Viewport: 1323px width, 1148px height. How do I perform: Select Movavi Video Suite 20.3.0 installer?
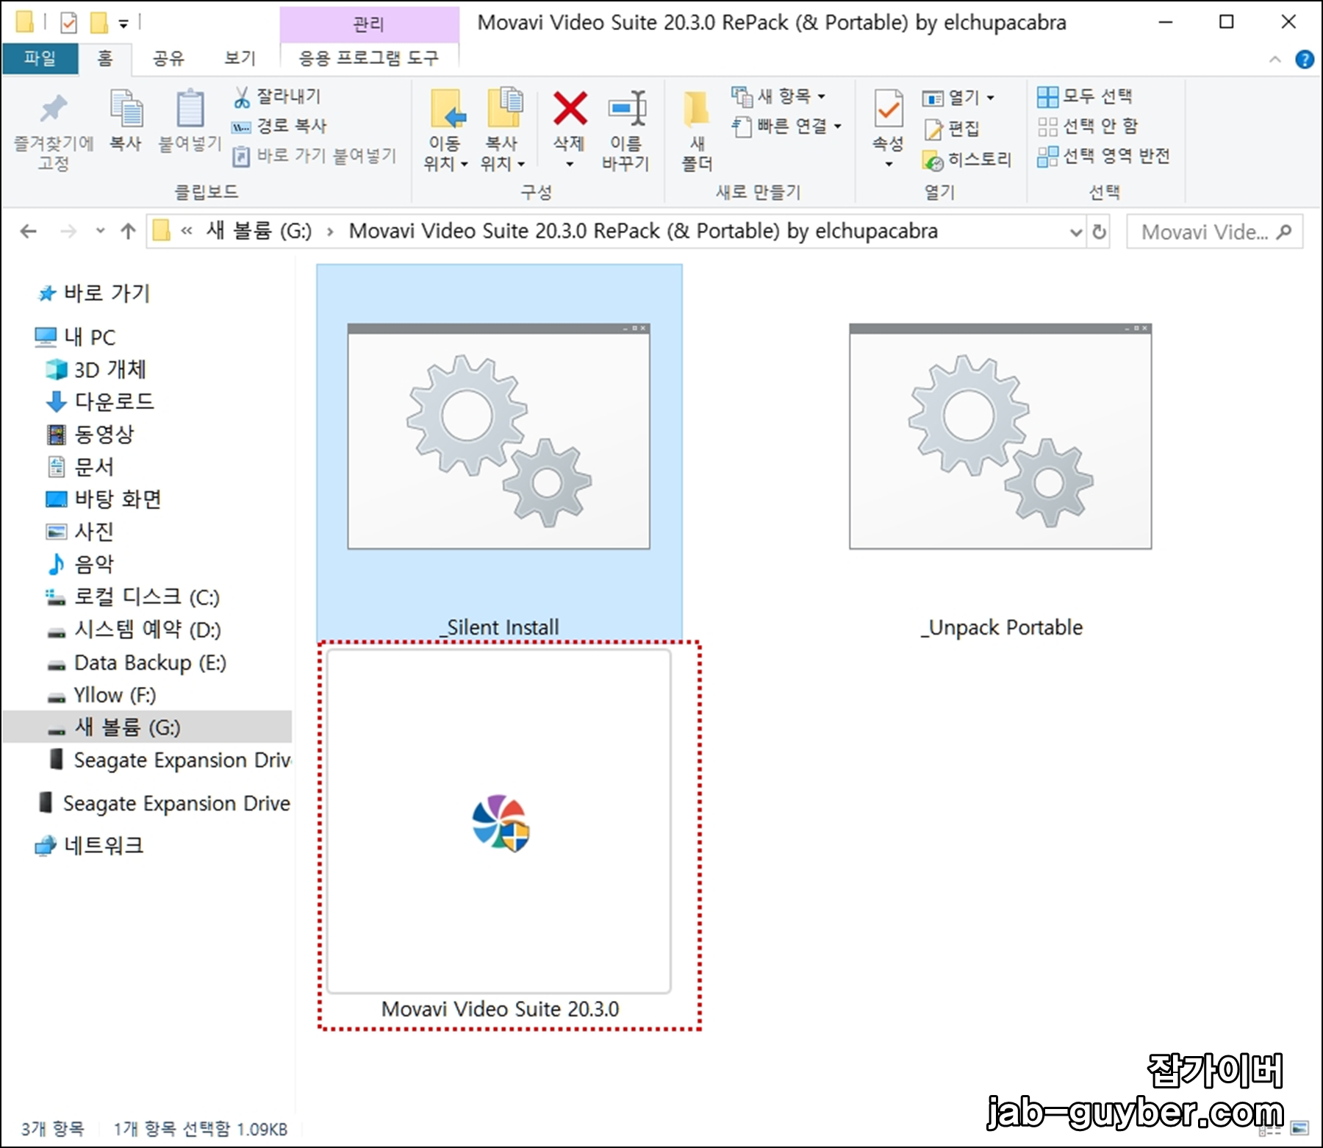tap(499, 835)
